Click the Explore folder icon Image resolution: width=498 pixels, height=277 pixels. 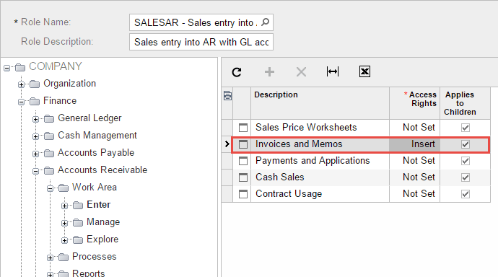(78, 240)
